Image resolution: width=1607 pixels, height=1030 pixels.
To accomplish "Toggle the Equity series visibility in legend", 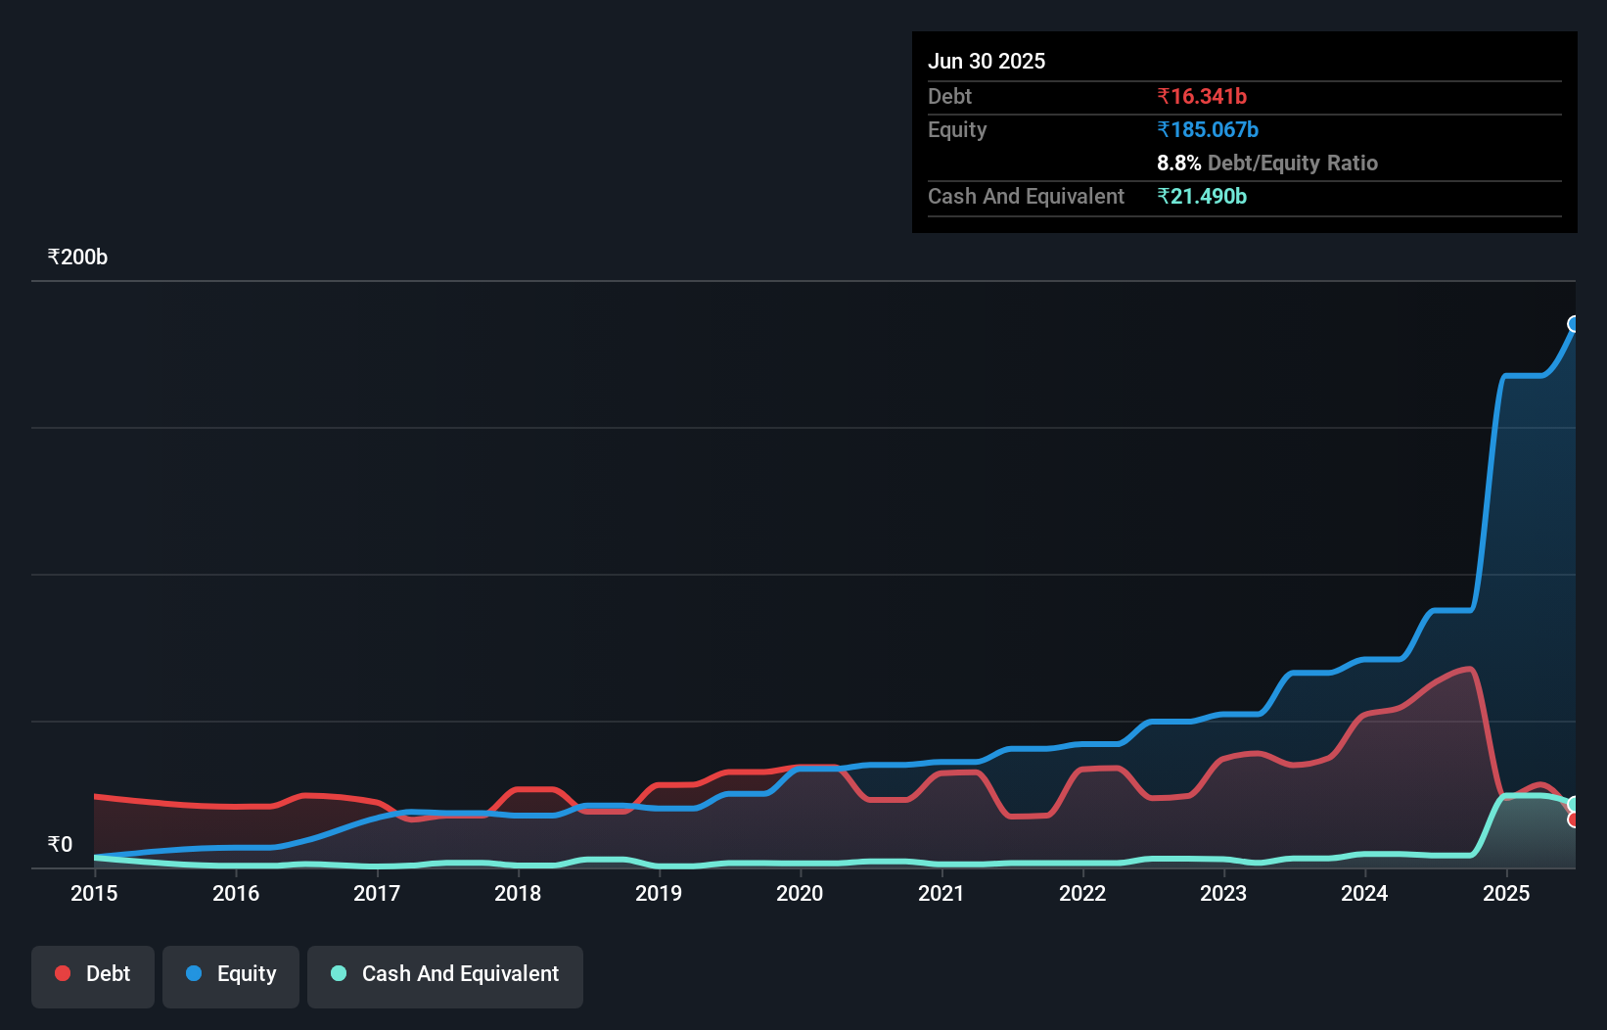I will coord(231,973).
